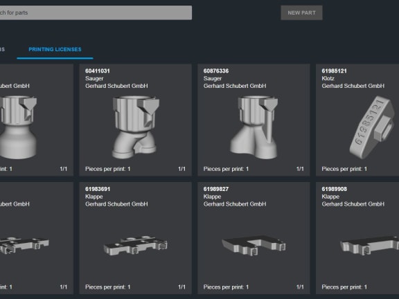Click Gerhard Schubert GmbH on card 61989827
The image size is (399, 299).
[235, 204]
